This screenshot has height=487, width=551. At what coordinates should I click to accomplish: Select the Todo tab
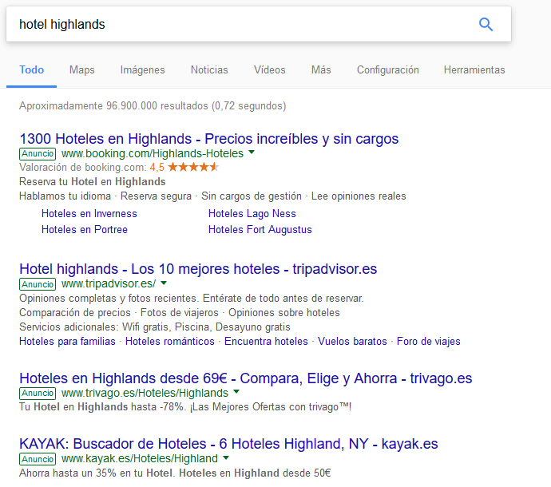[x=32, y=70]
